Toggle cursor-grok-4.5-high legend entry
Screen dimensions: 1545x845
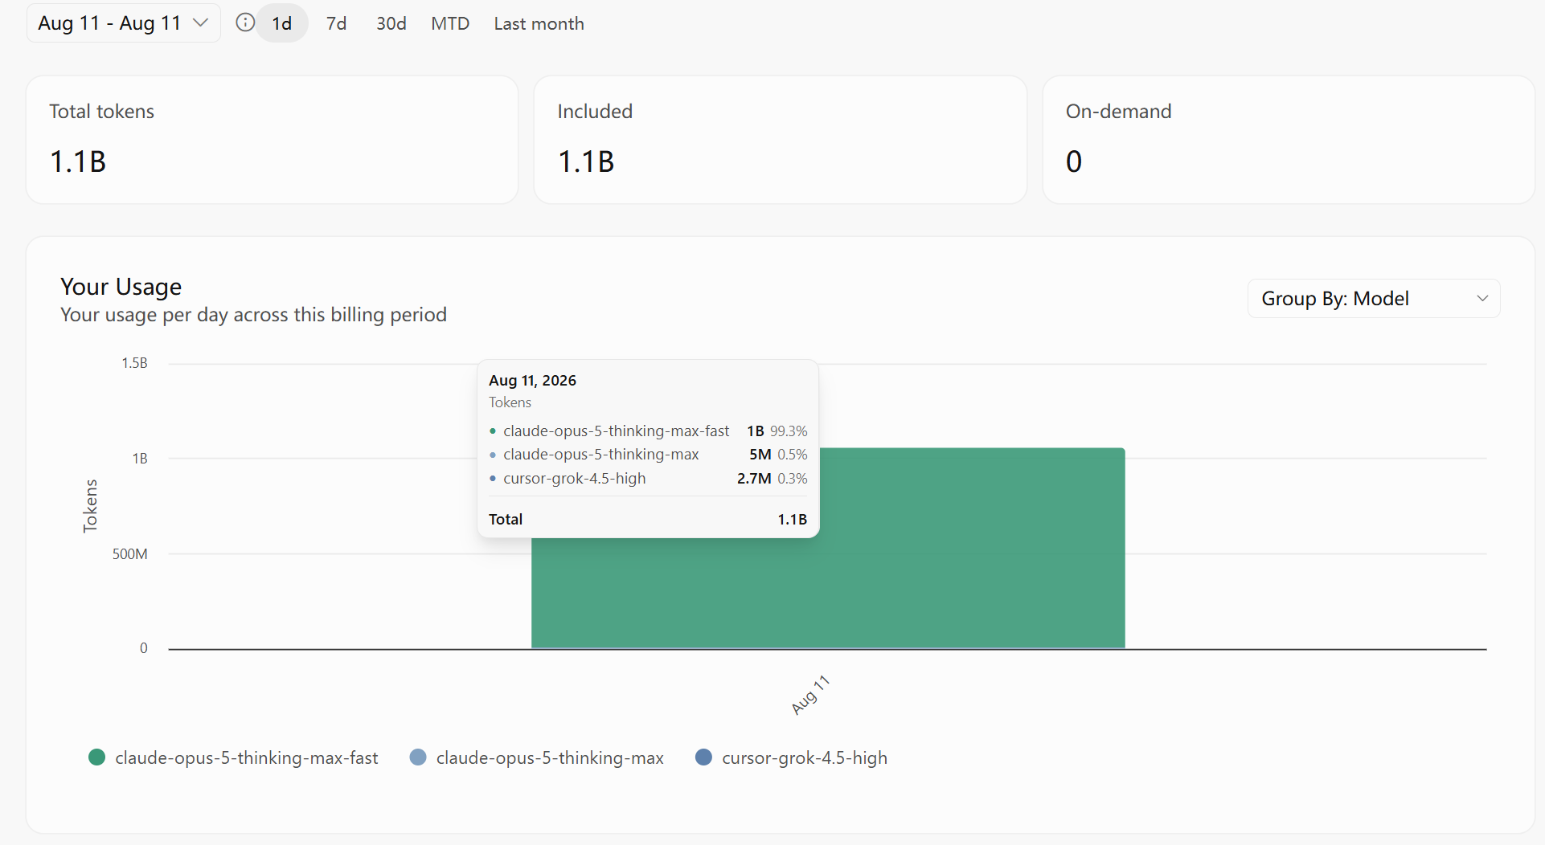point(791,757)
